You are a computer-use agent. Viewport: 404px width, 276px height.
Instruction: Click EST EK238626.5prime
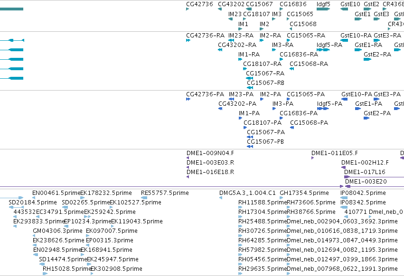[x=58, y=240]
